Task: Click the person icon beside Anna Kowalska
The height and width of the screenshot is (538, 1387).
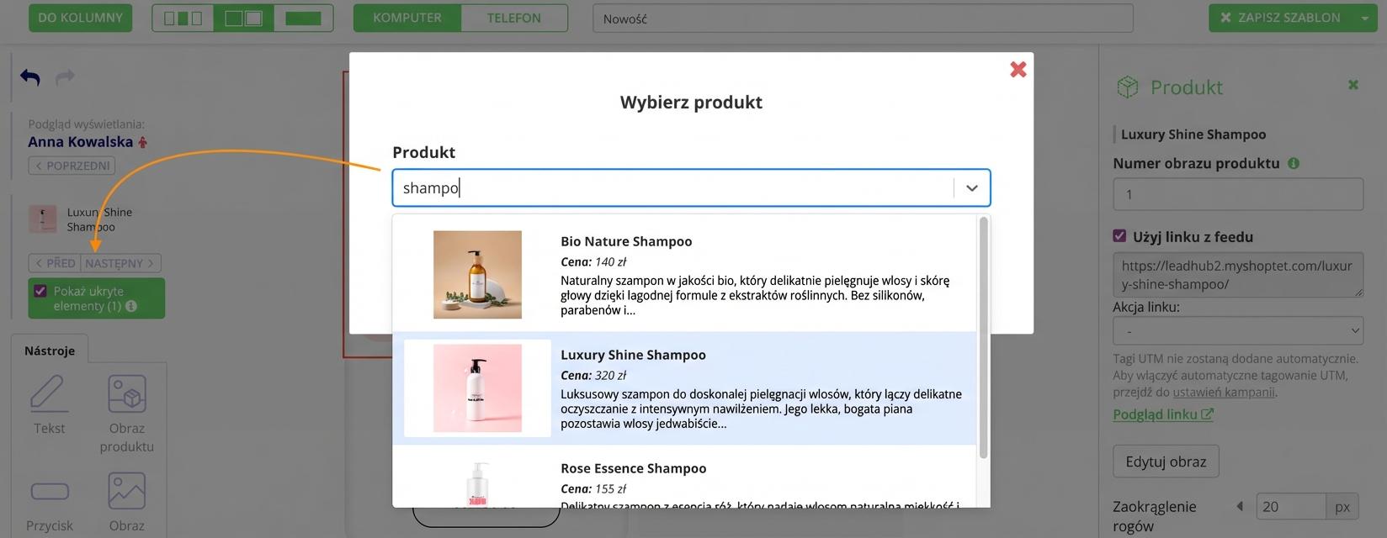Action: (143, 142)
